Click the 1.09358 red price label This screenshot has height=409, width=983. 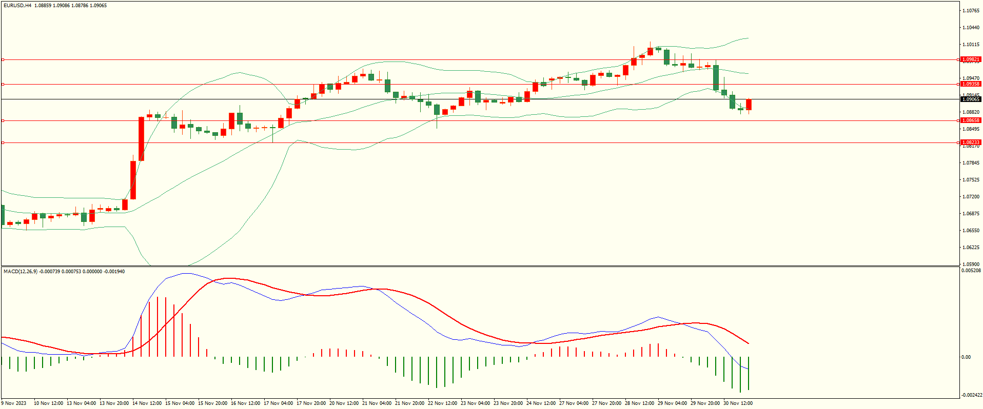coord(971,84)
